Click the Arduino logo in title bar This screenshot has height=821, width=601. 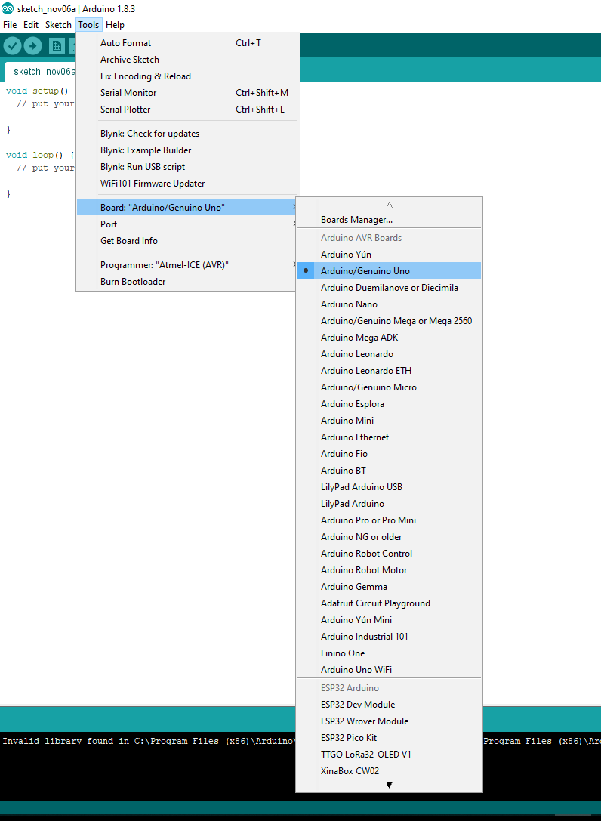point(8,8)
